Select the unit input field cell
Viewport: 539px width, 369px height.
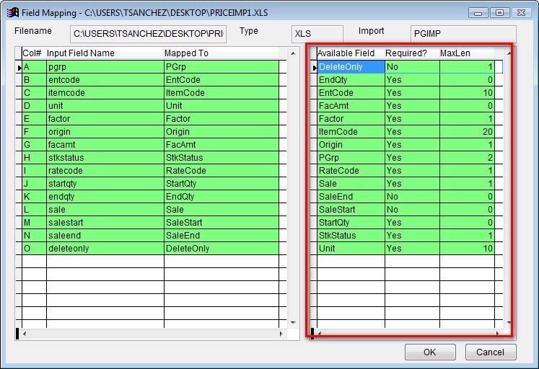click(105, 106)
